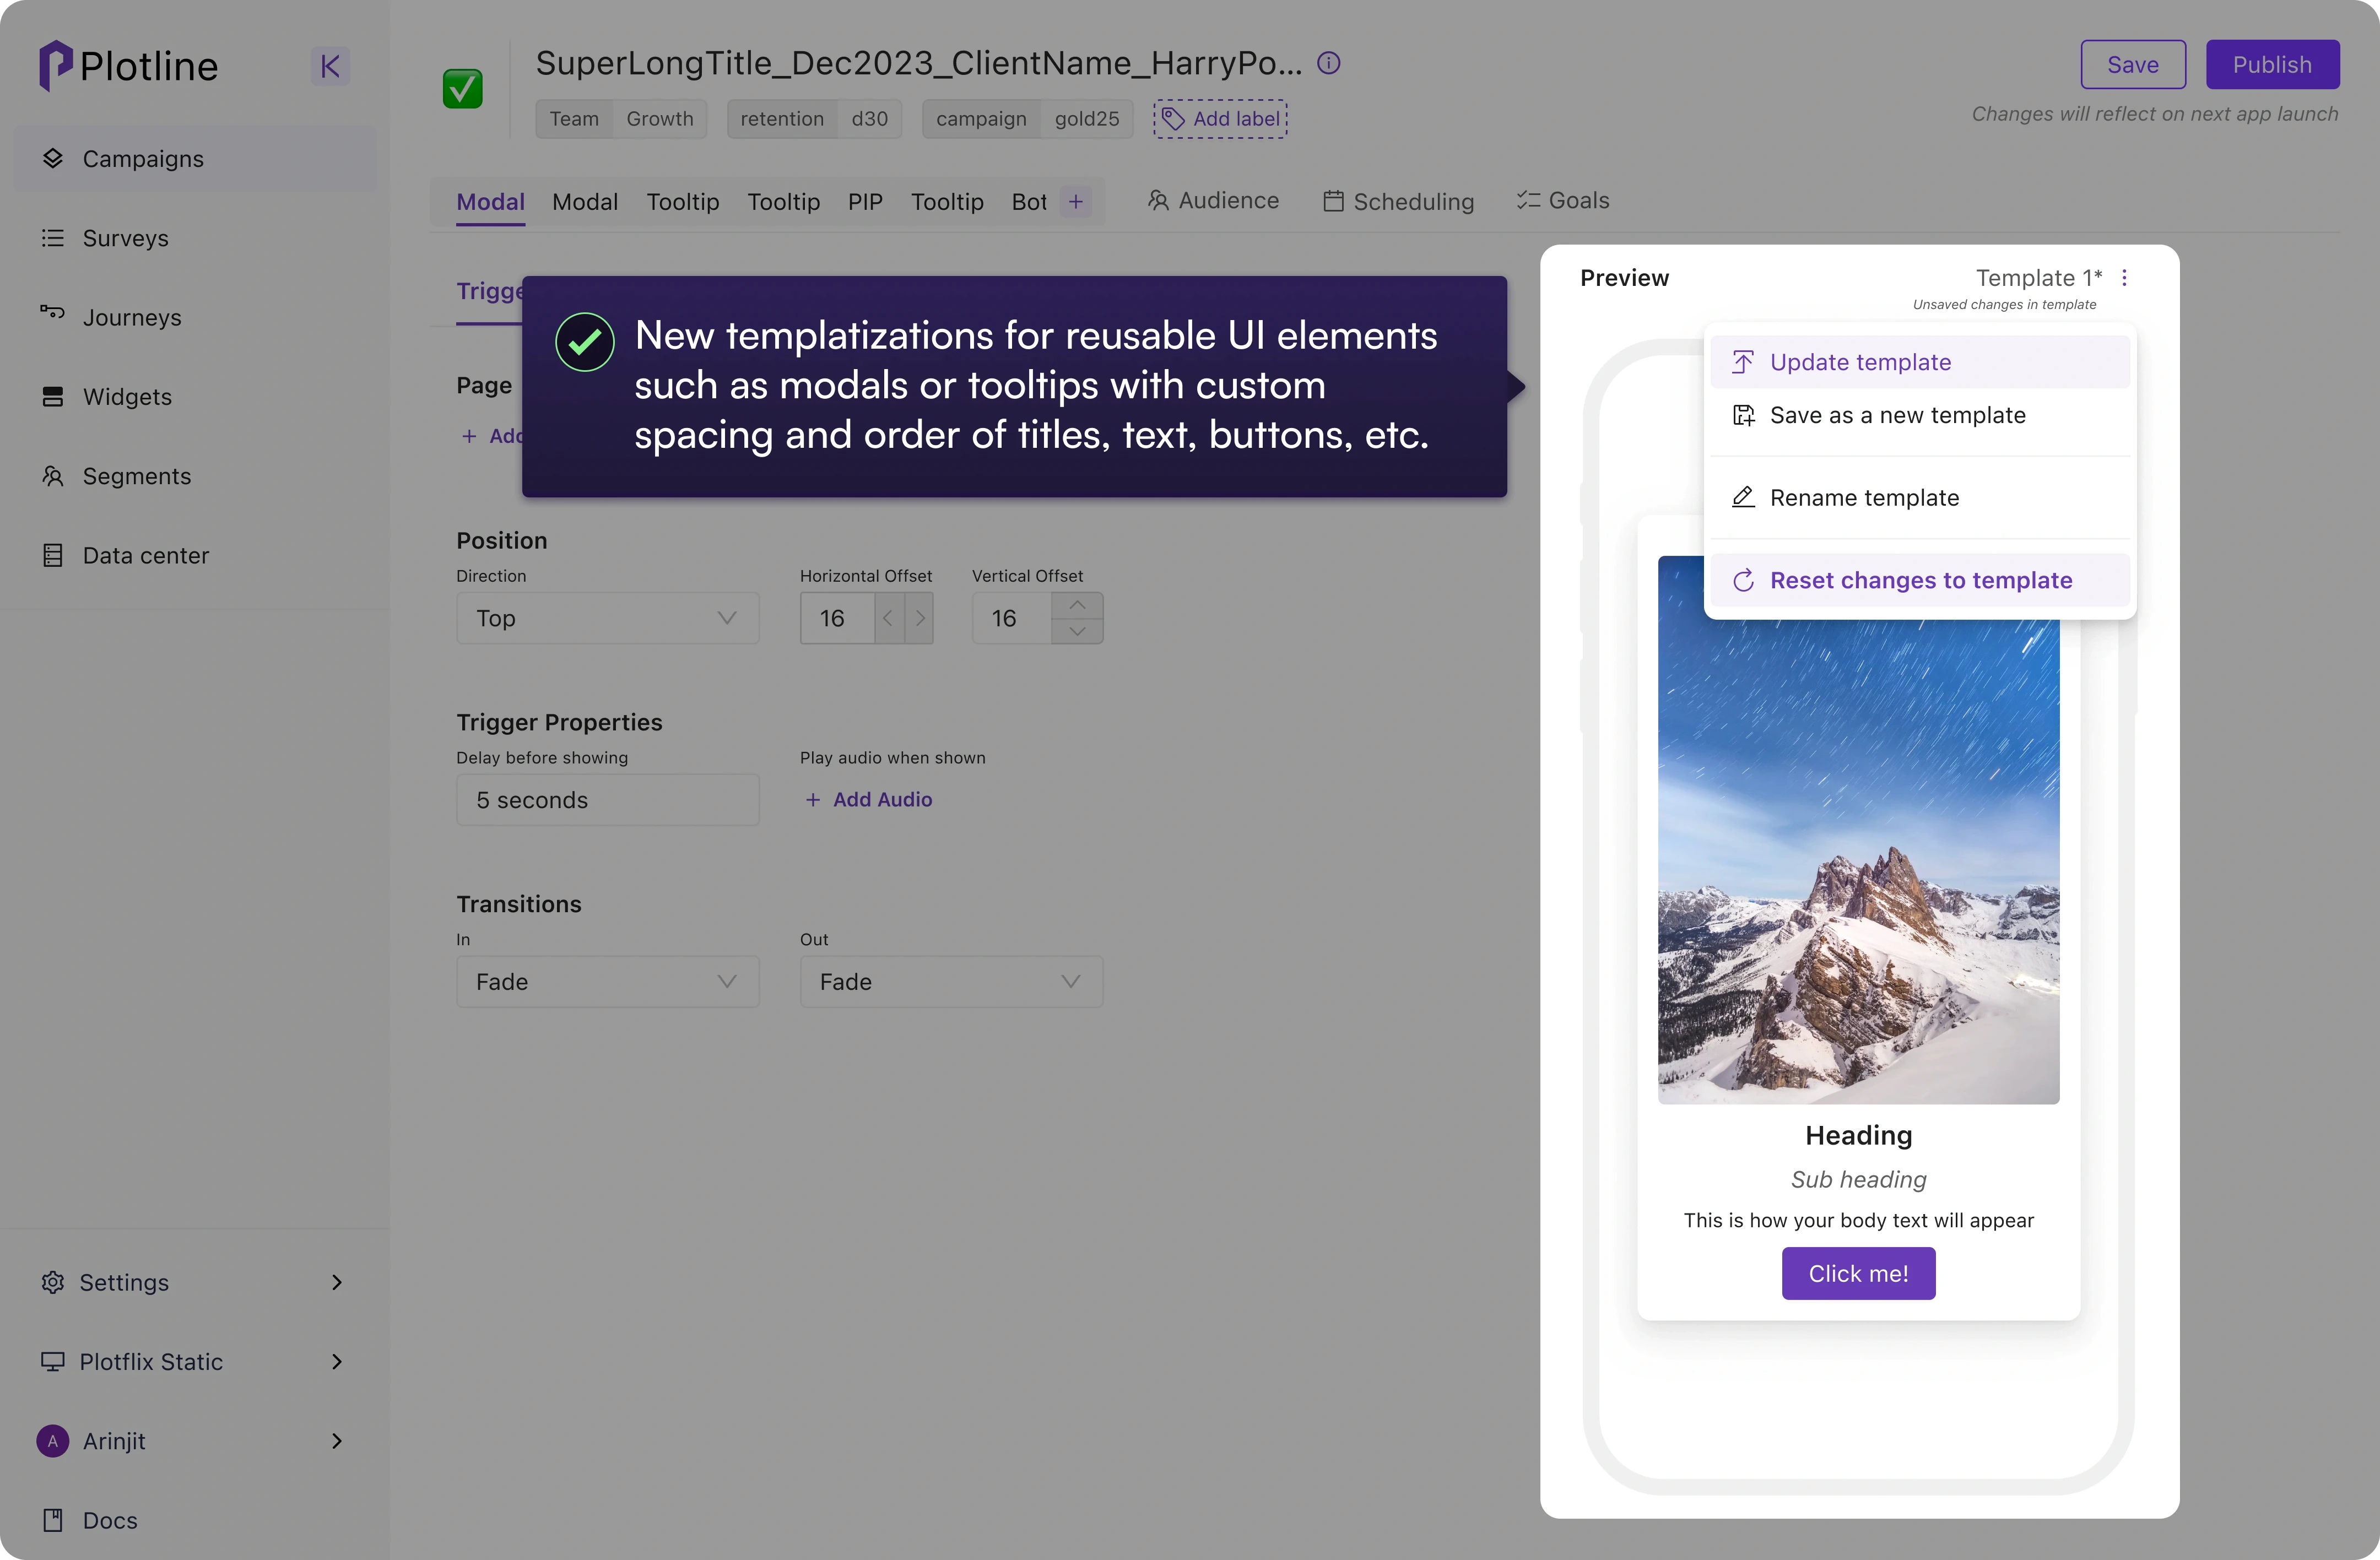Open Journeys from the sidebar
The width and height of the screenshot is (2380, 1560).
pyautogui.click(x=132, y=317)
